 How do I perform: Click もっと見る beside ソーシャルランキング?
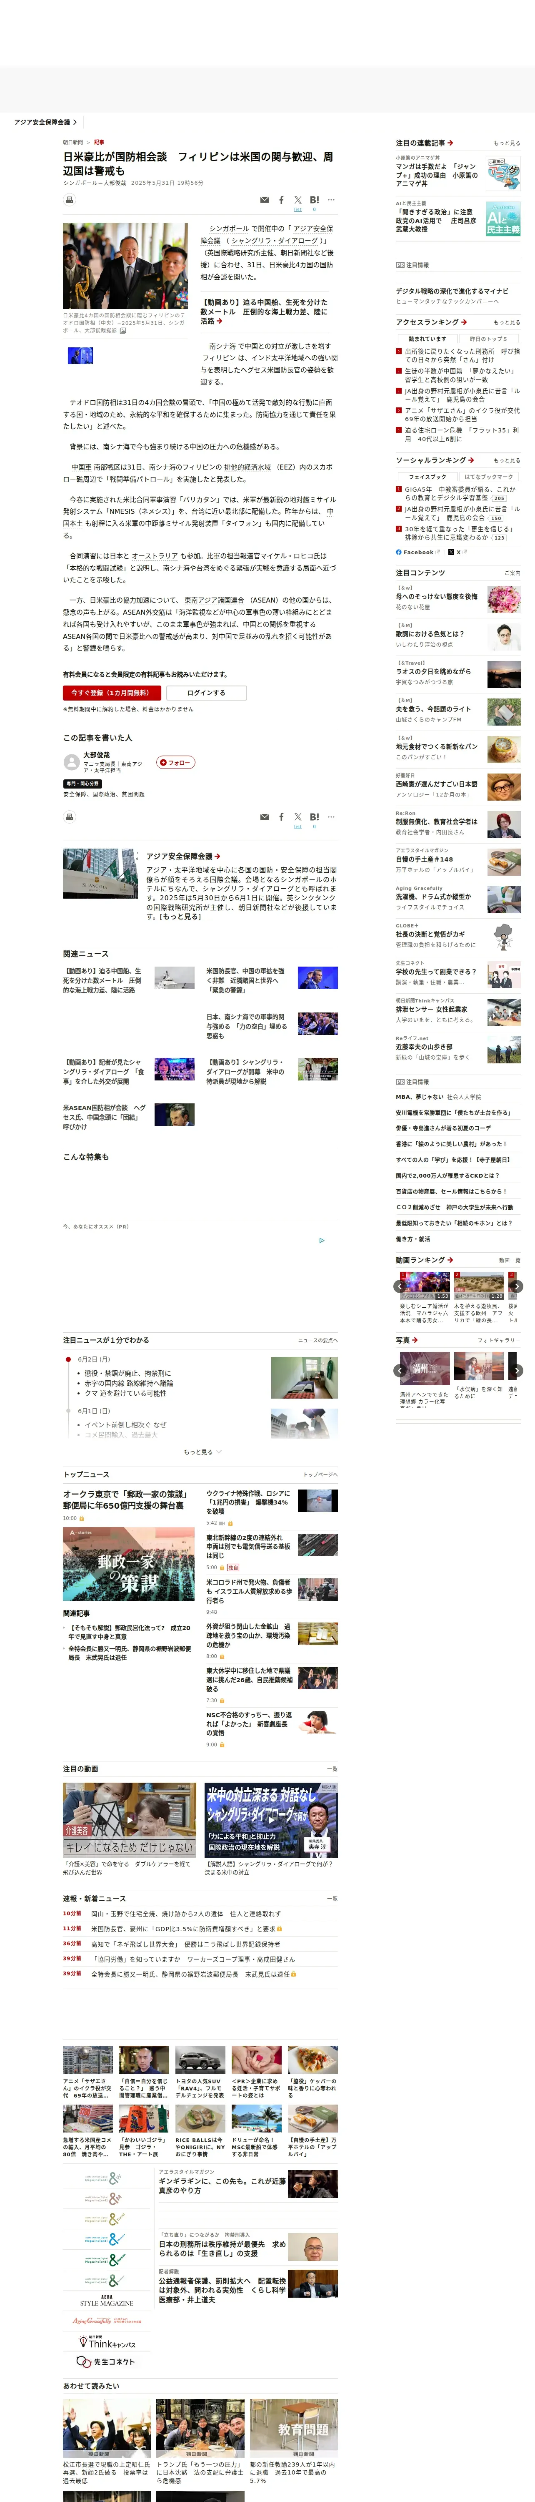tap(506, 460)
